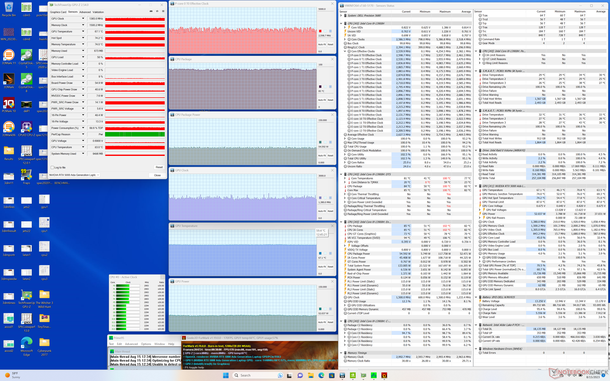This screenshot has width=610, height=381.
Task: Click the Maximum column header in HWiNFO left pane
Action: point(445,11)
